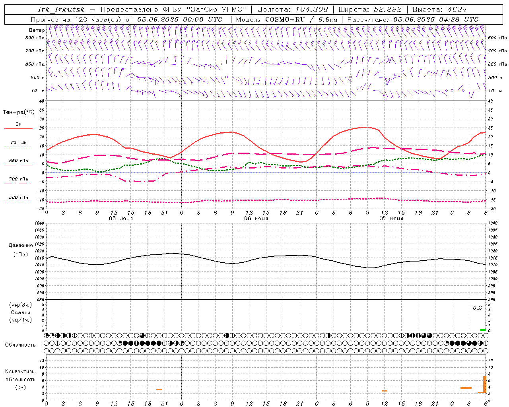Click the station name Irk_Irkutsk in header

click(61, 10)
